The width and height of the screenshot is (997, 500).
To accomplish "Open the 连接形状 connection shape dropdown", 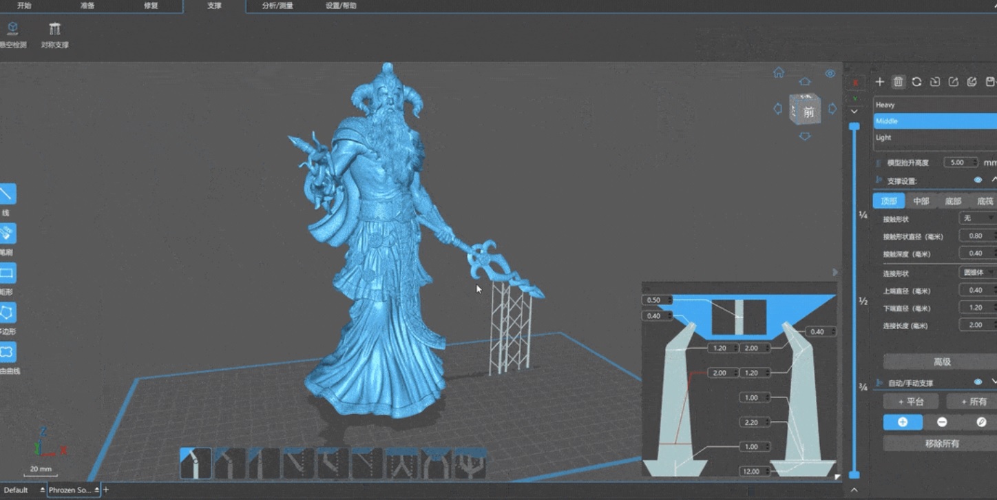I will click(977, 273).
